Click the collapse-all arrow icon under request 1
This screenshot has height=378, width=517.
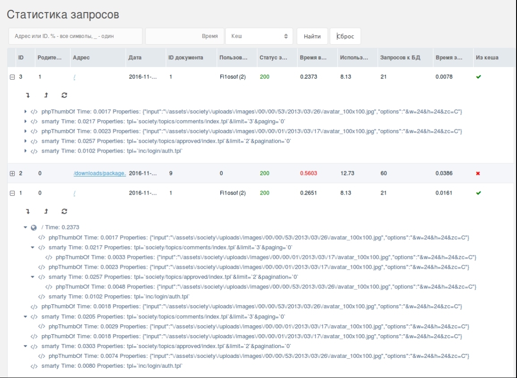coord(46,211)
